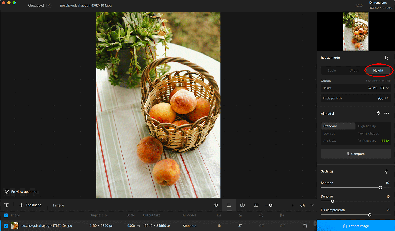Click the lightning bolt next to AI model

tap(378, 113)
